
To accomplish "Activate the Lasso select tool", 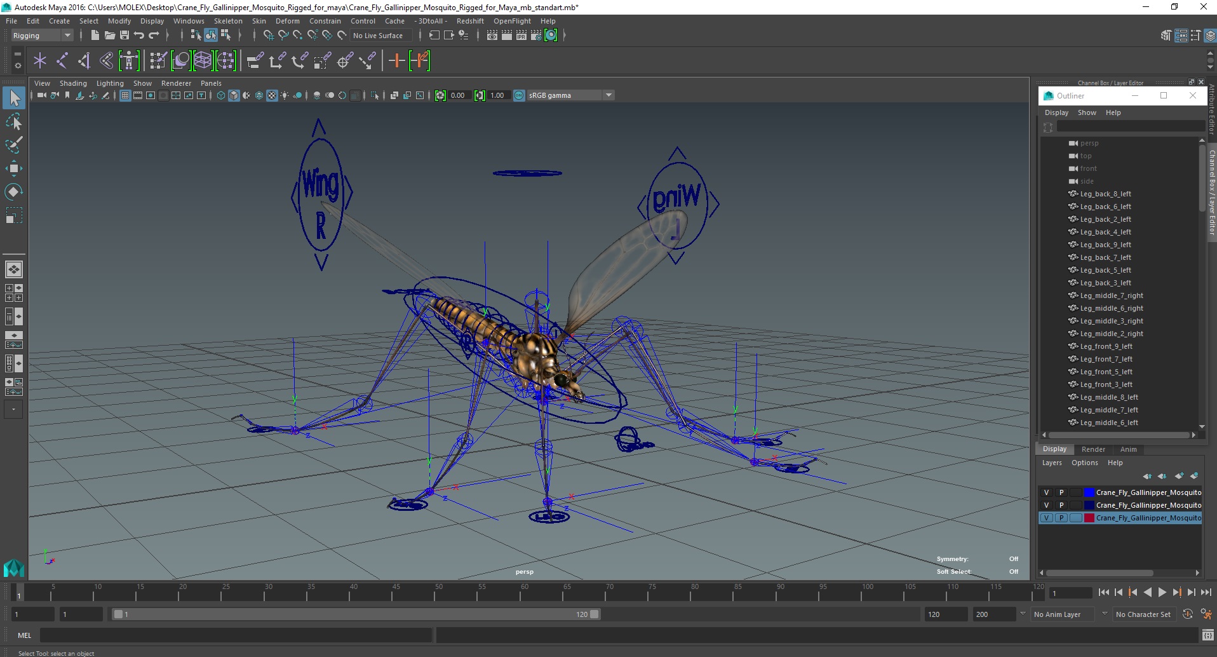I will tap(14, 121).
